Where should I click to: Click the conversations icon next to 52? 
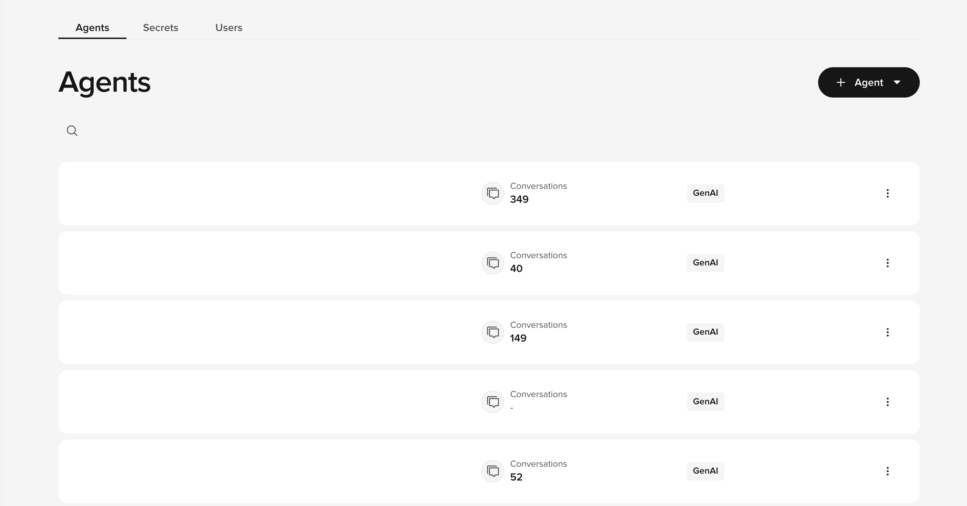coord(492,471)
